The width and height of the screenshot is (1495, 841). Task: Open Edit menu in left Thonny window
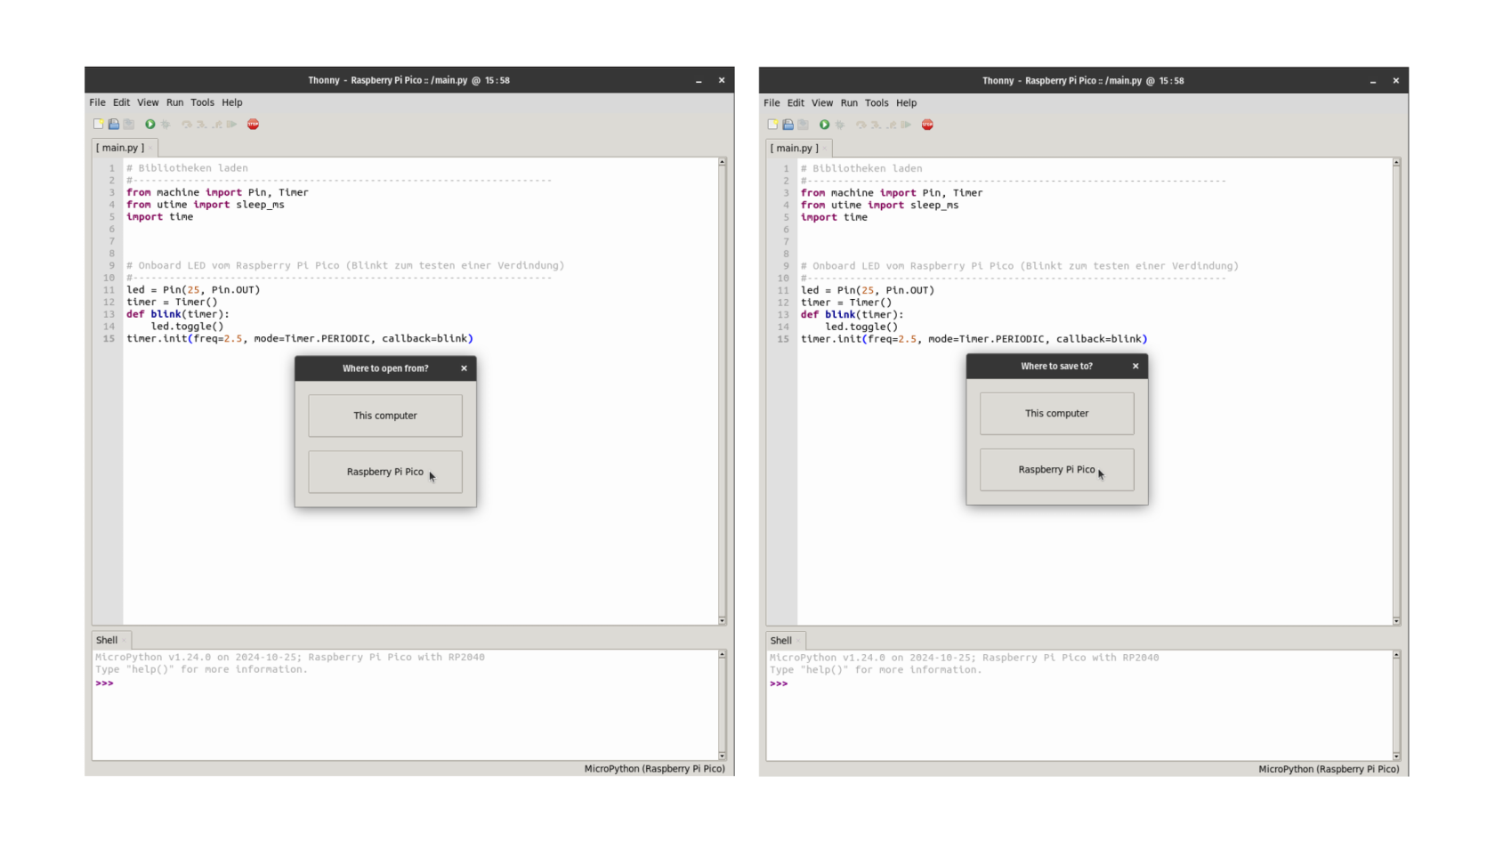point(121,102)
